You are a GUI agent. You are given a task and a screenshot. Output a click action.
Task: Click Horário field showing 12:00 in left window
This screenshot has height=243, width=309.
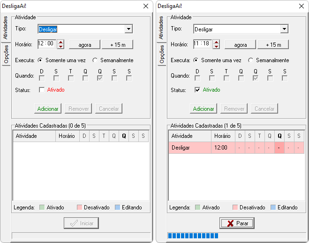47,44
